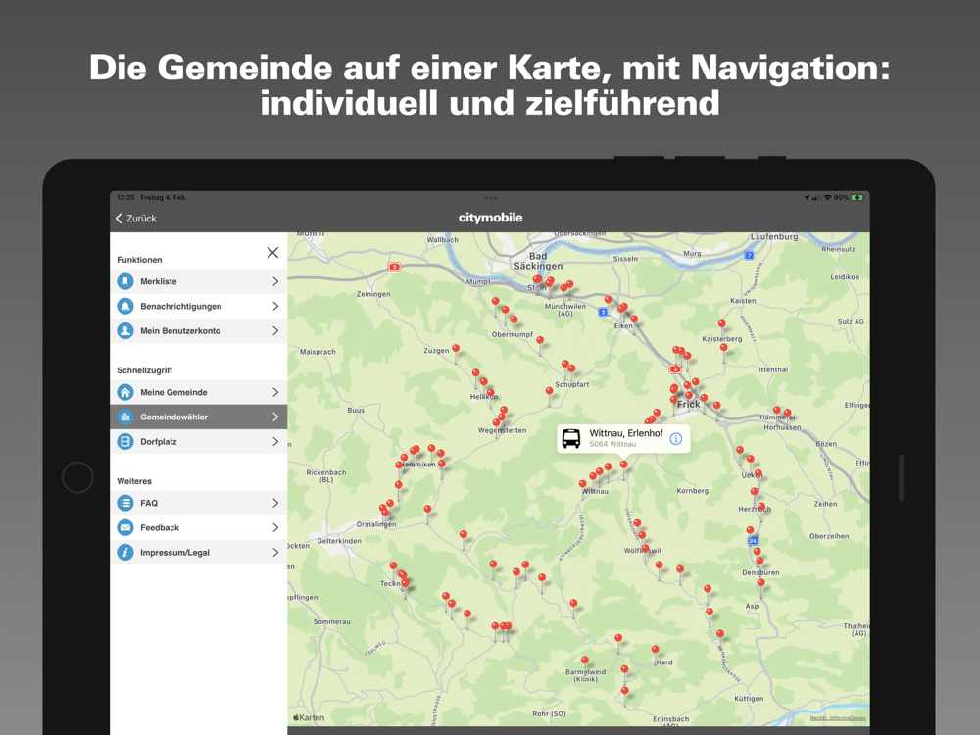Tap the map pin near Zuzgen

456,349
